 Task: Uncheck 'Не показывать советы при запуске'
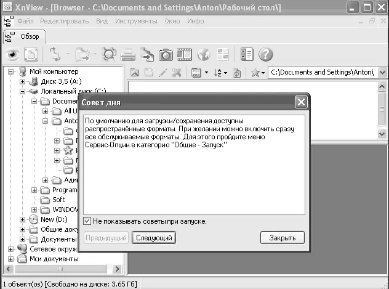(x=87, y=221)
